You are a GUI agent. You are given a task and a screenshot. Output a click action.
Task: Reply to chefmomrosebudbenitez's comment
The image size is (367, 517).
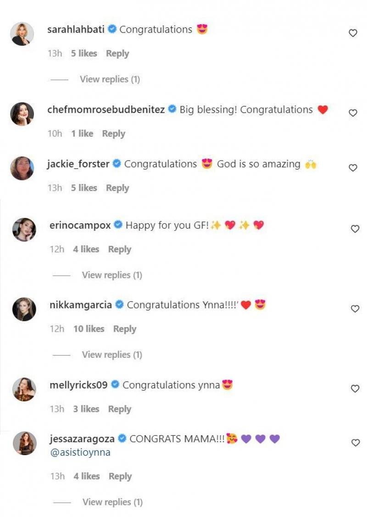coord(114,133)
